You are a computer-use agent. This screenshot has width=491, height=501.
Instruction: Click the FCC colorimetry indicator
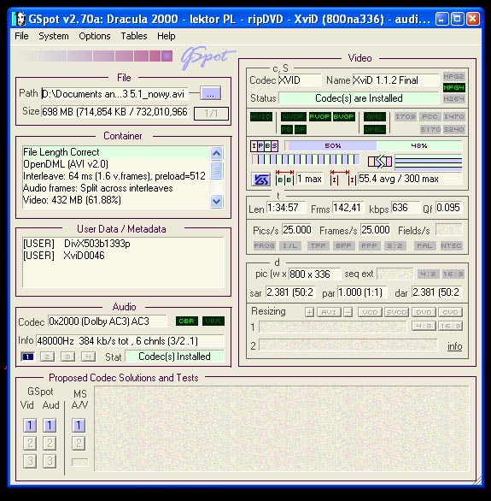pyautogui.click(x=430, y=116)
